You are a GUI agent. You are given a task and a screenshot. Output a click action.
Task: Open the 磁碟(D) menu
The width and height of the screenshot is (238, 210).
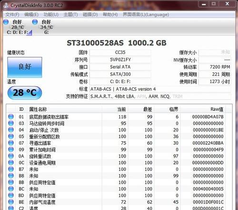coord(90,15)
